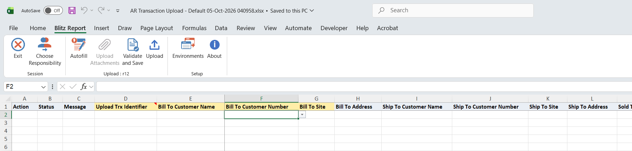The width and height of the screenshot is (632, 151).
Task: Click the Save floppy disk icon
Action: (72, 11)
